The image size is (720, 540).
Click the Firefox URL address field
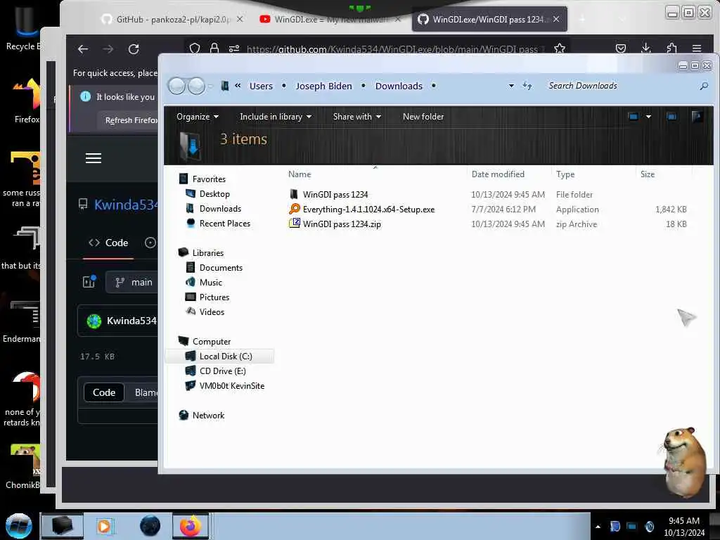click(395, 49)
